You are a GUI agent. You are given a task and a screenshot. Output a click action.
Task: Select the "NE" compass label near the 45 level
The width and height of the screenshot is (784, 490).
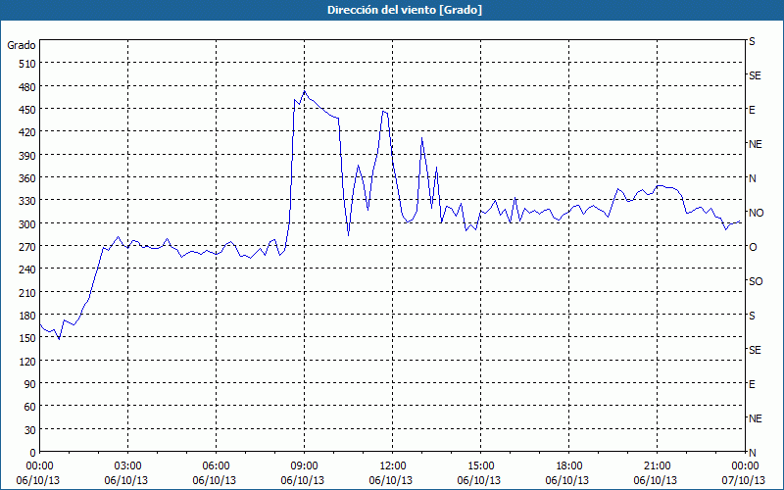pos(756,418)
